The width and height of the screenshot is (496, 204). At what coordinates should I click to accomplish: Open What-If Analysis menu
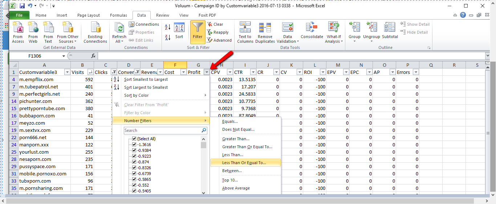pyautogui.click(x=334, y=32)
